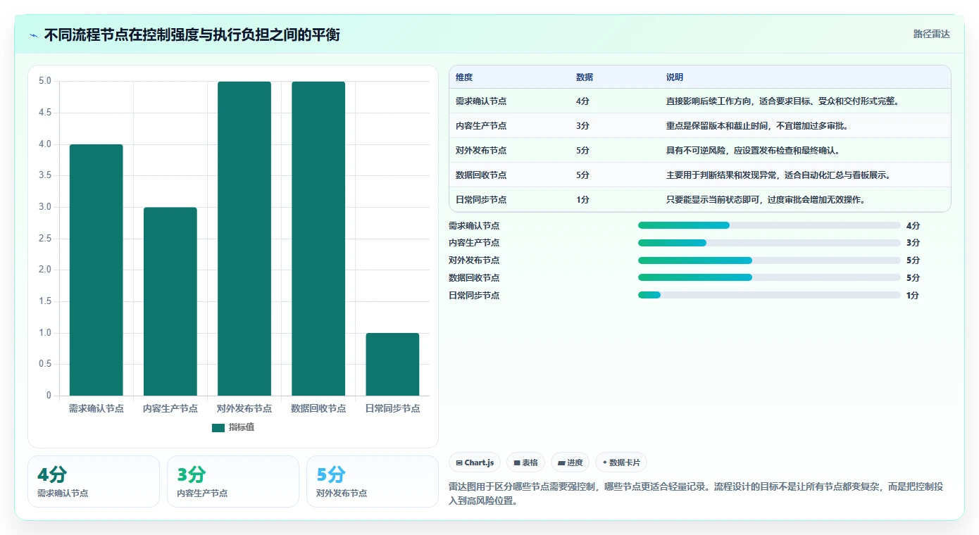
Task: Open the 5分 对外发布节点 data card
Action: (373, 481)
